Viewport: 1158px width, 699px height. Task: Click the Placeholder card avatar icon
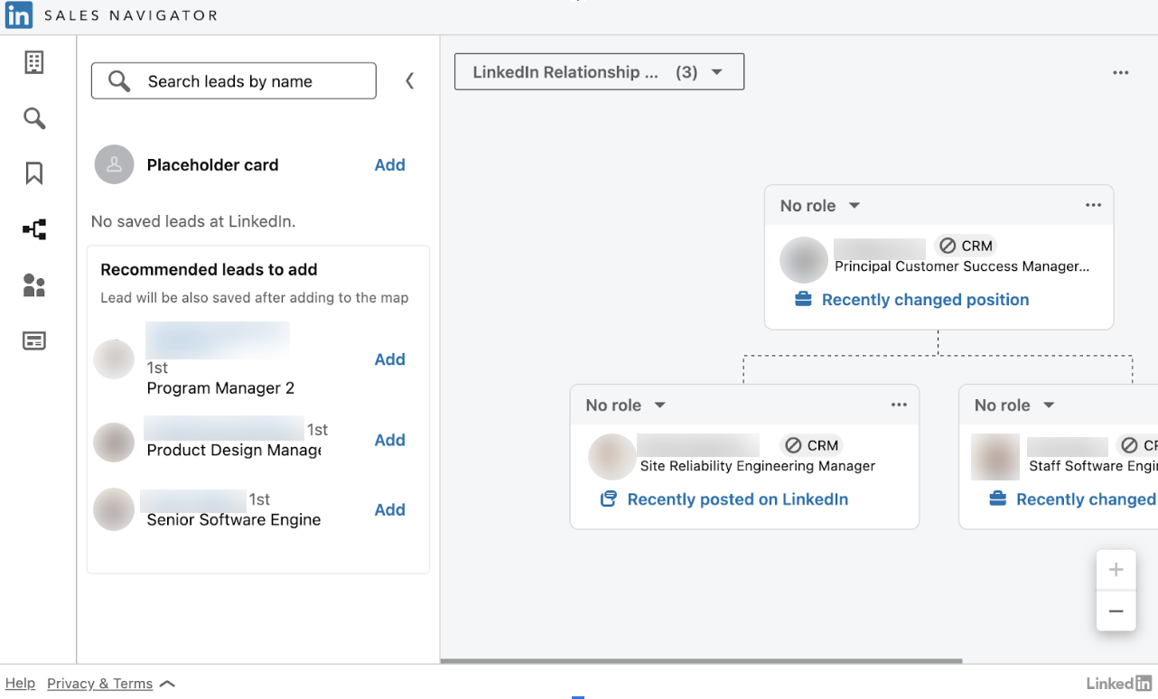coord(115,164)
